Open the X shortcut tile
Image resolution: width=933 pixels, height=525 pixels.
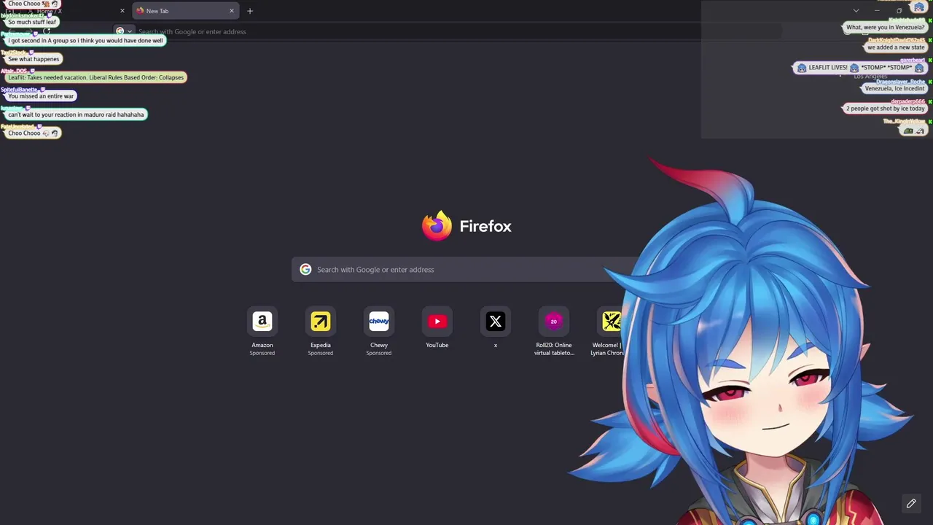(x=496, y=322)
